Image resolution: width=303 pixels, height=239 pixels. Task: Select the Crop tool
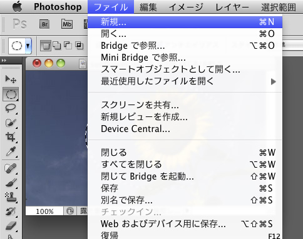coord(11,137)
